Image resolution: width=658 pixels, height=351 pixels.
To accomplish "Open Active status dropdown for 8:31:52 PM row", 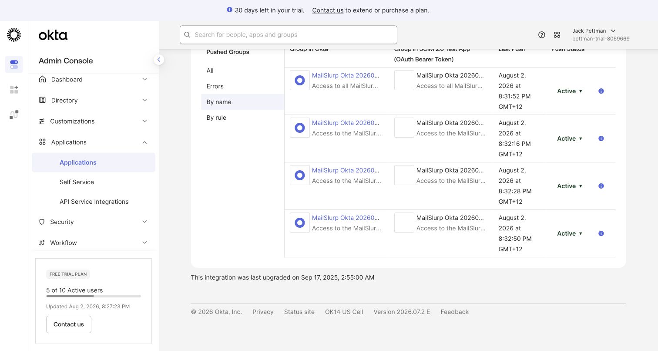I will [x=570, y=91].
